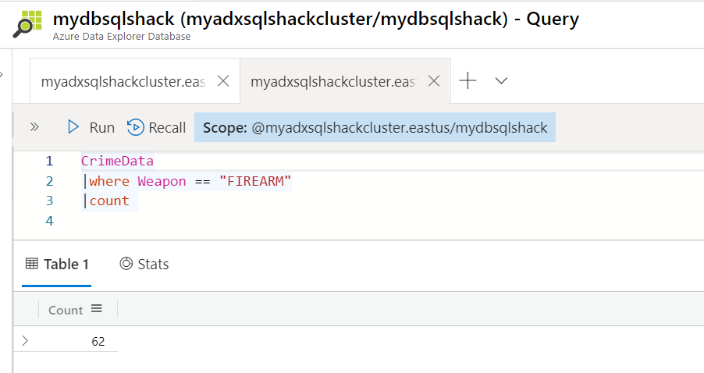Select the second myadxsqlshackcluster tab
The height and width of the screenshot is (373, 704).
tap(333, 81)
